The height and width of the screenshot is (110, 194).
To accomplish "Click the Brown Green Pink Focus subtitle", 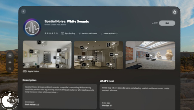I will pos(55,25).
